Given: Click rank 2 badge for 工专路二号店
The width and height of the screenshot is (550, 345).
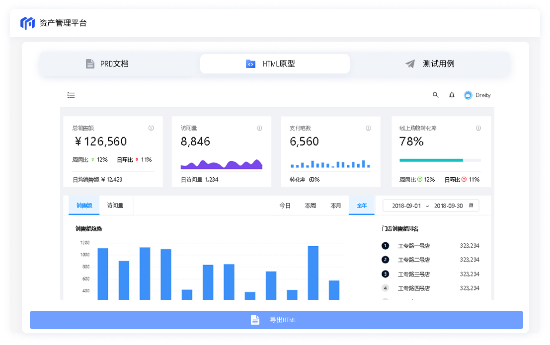Looking at the screenshot, I should tap(385, 260).
